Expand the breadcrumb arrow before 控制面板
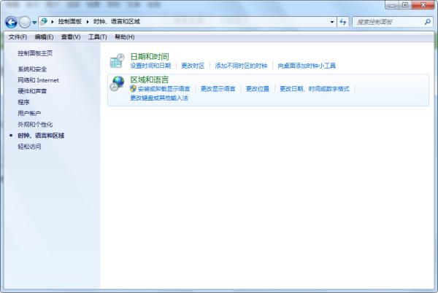This screenshot has height=293, width=438. (x=53, y=22)
